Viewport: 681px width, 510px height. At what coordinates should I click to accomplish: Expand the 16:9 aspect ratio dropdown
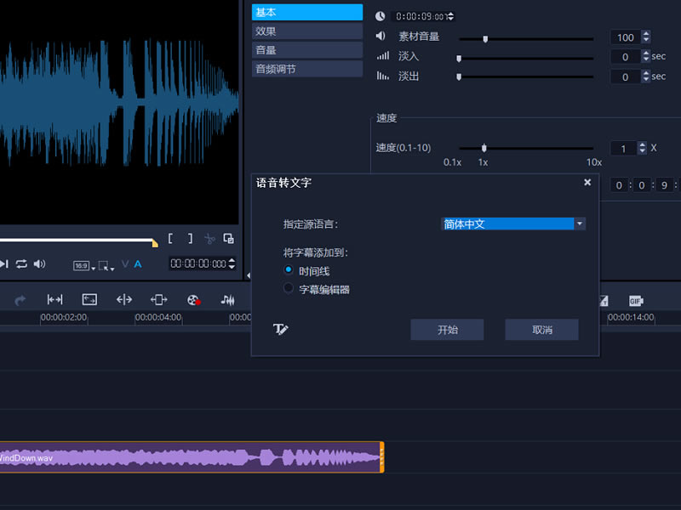(x=83, y=265)
